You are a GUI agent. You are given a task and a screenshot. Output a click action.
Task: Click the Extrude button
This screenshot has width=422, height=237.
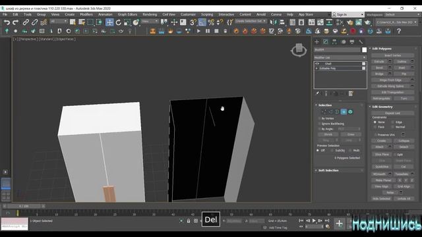(379, 61)
